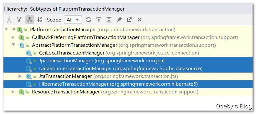The height and width of the screenshot is (114, 256).
Task: Collapse AbstractPlatformTransactionManager node
Action: click(x=13, y=45)
